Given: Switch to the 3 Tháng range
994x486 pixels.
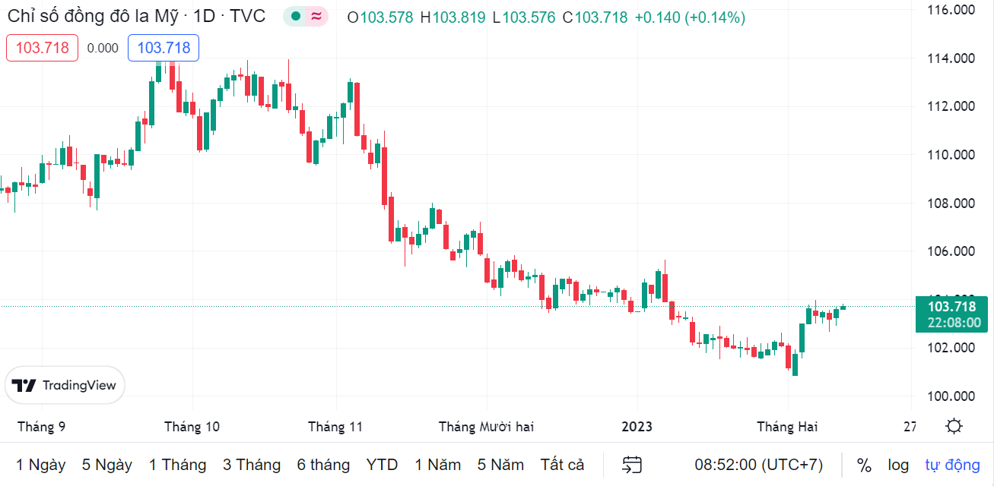Looking at the screenshot, I should tap(252, 465).
